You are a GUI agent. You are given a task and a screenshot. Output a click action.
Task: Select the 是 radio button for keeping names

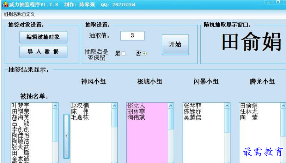(x=123, y=54)
